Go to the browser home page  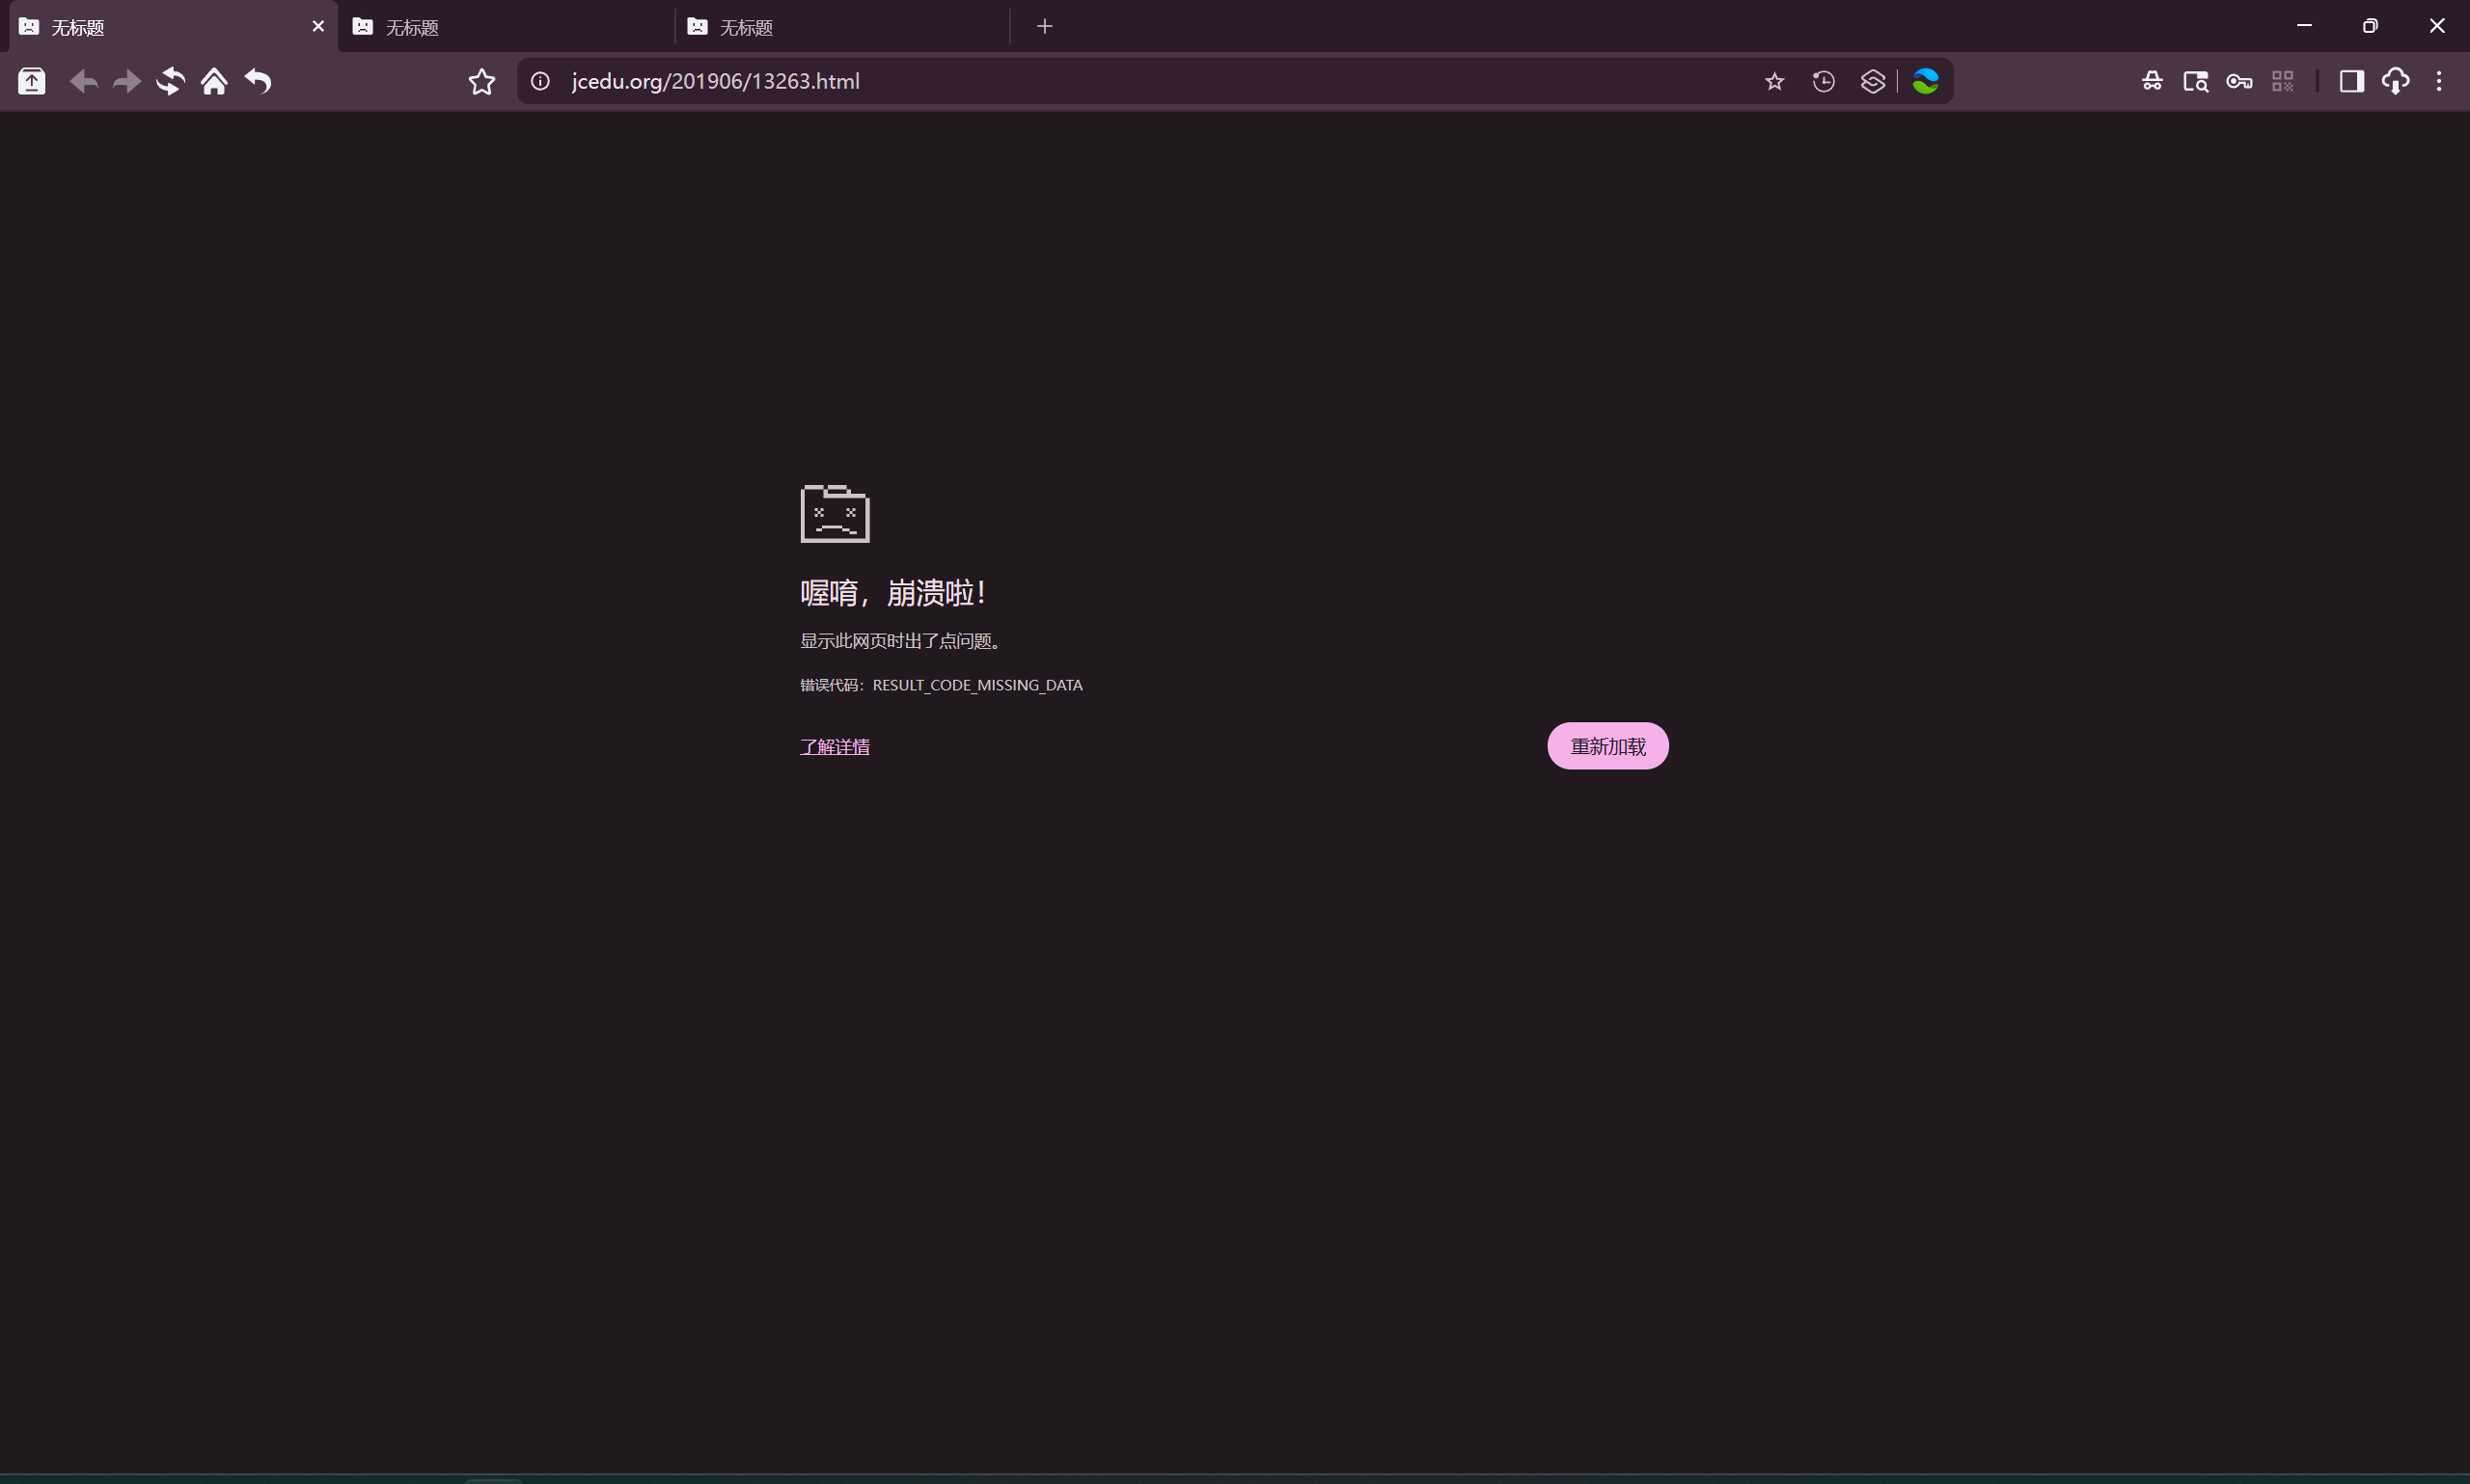[213, 81]
